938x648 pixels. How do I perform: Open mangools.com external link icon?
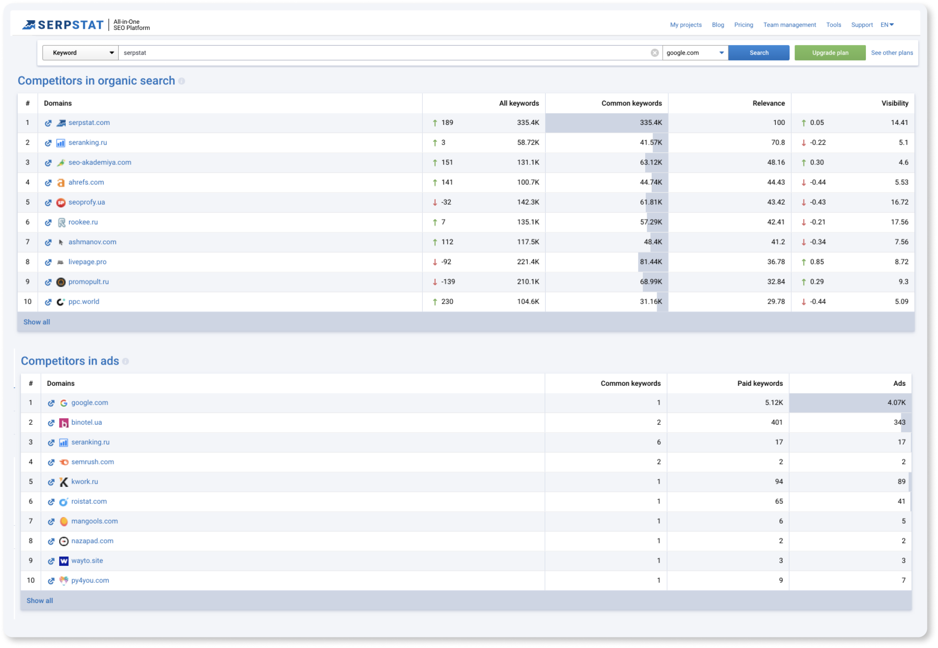tap(51, 521)
